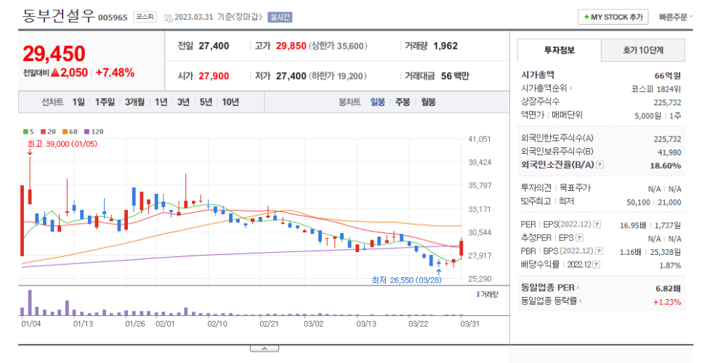The image size is (702, 363).
Task: Click the 동부건설우 stock name
Action: click(x=58, y=16)
